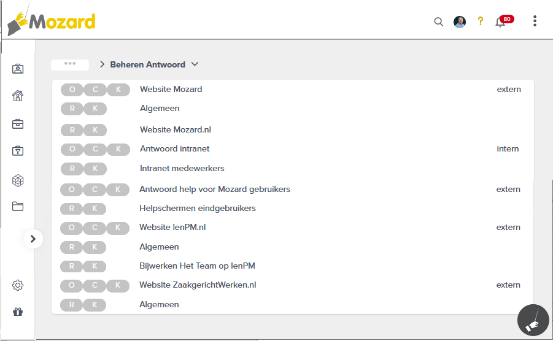The height and width of the screenshot is (341, 553).
Task: Click K button for Website ZaakgerichtWerken.nl
Action: click(x=118, y=285)
